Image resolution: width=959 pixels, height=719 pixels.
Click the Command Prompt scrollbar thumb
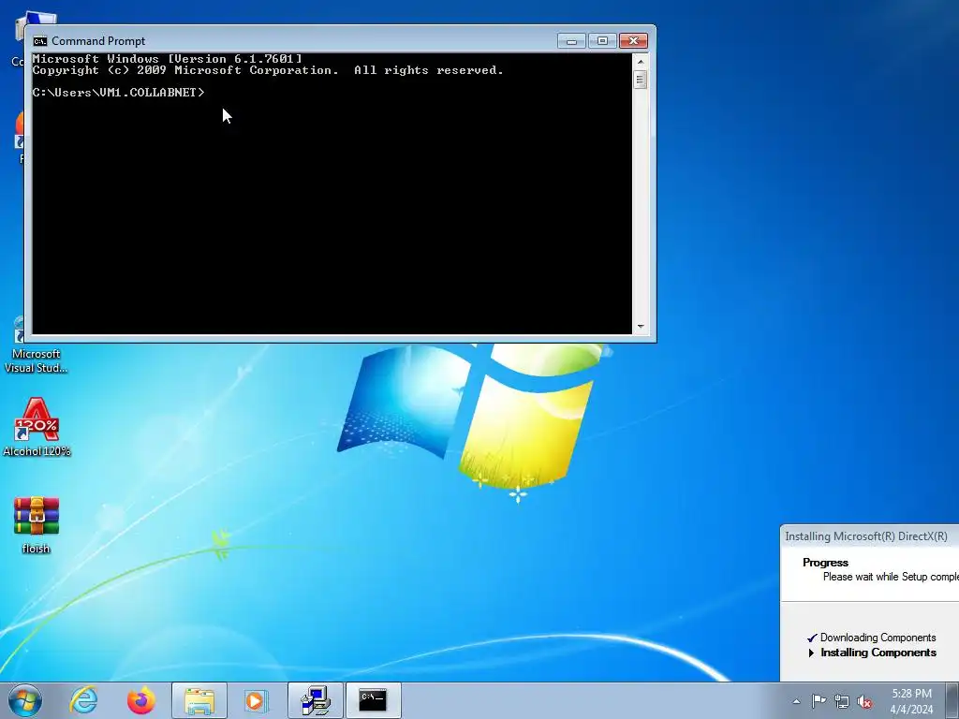click(x=641, y=80)
